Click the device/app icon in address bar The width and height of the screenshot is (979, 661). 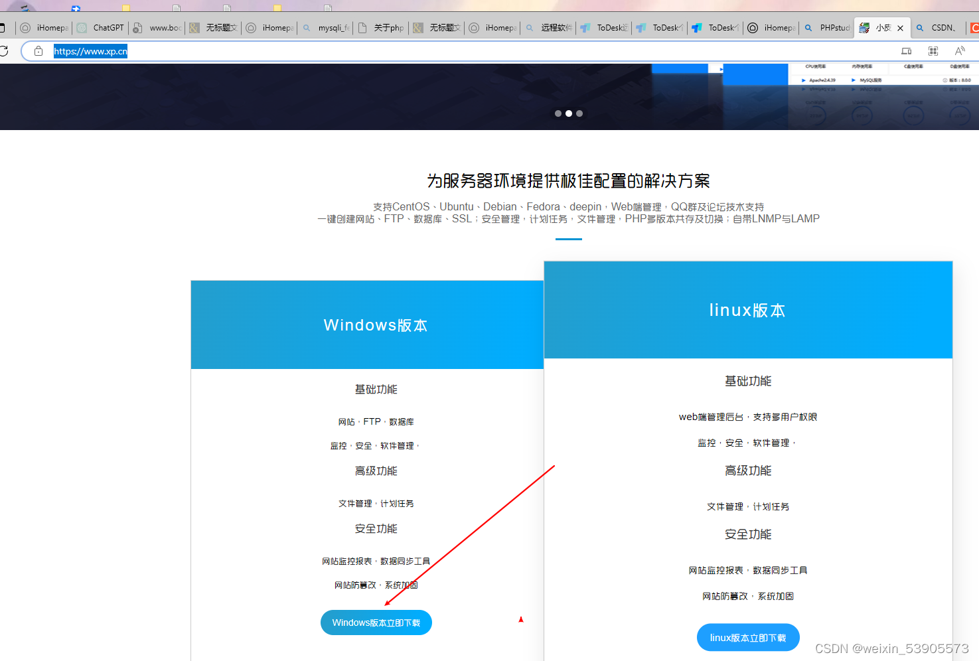click(907, 51)
